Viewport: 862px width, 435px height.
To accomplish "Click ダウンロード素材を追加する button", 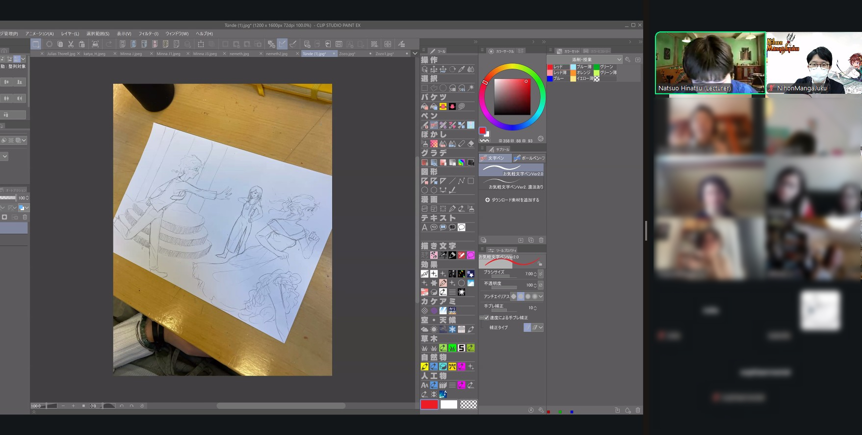I will point(512,200).
